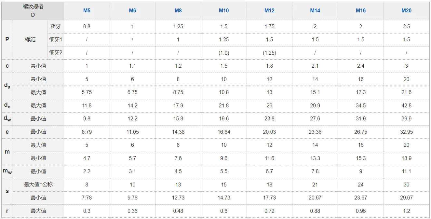Click the e minimum value 32.95

tap(406, 132)
